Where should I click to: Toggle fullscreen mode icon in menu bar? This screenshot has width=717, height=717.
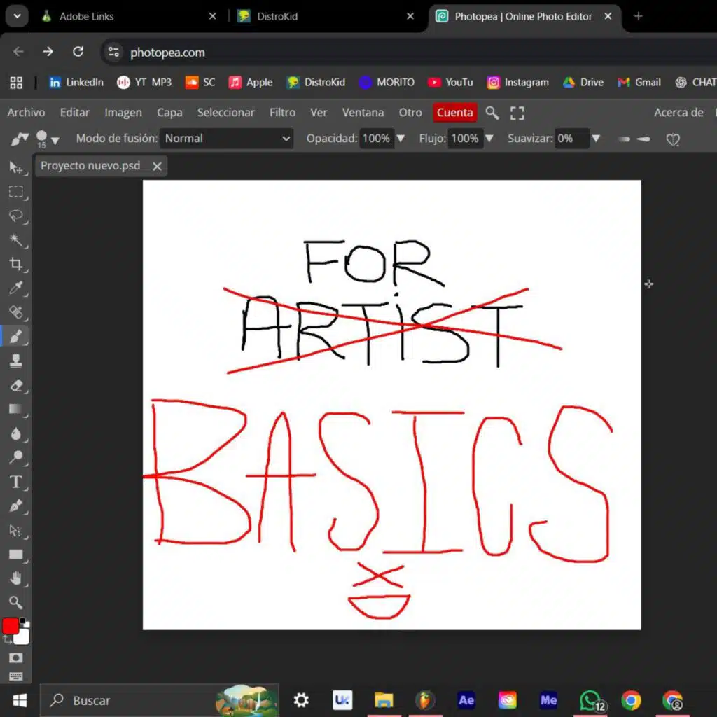(517, 113)
